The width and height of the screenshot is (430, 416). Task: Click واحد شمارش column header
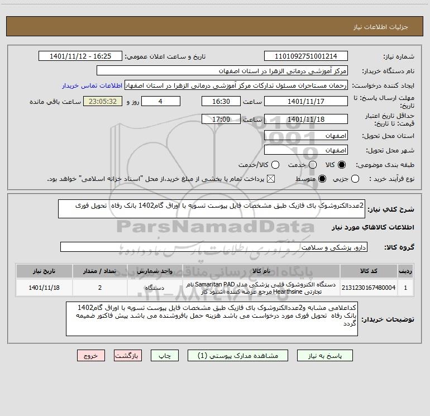tap(155, 271)
